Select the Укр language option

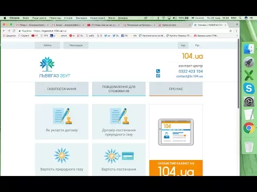pos(183,45)
